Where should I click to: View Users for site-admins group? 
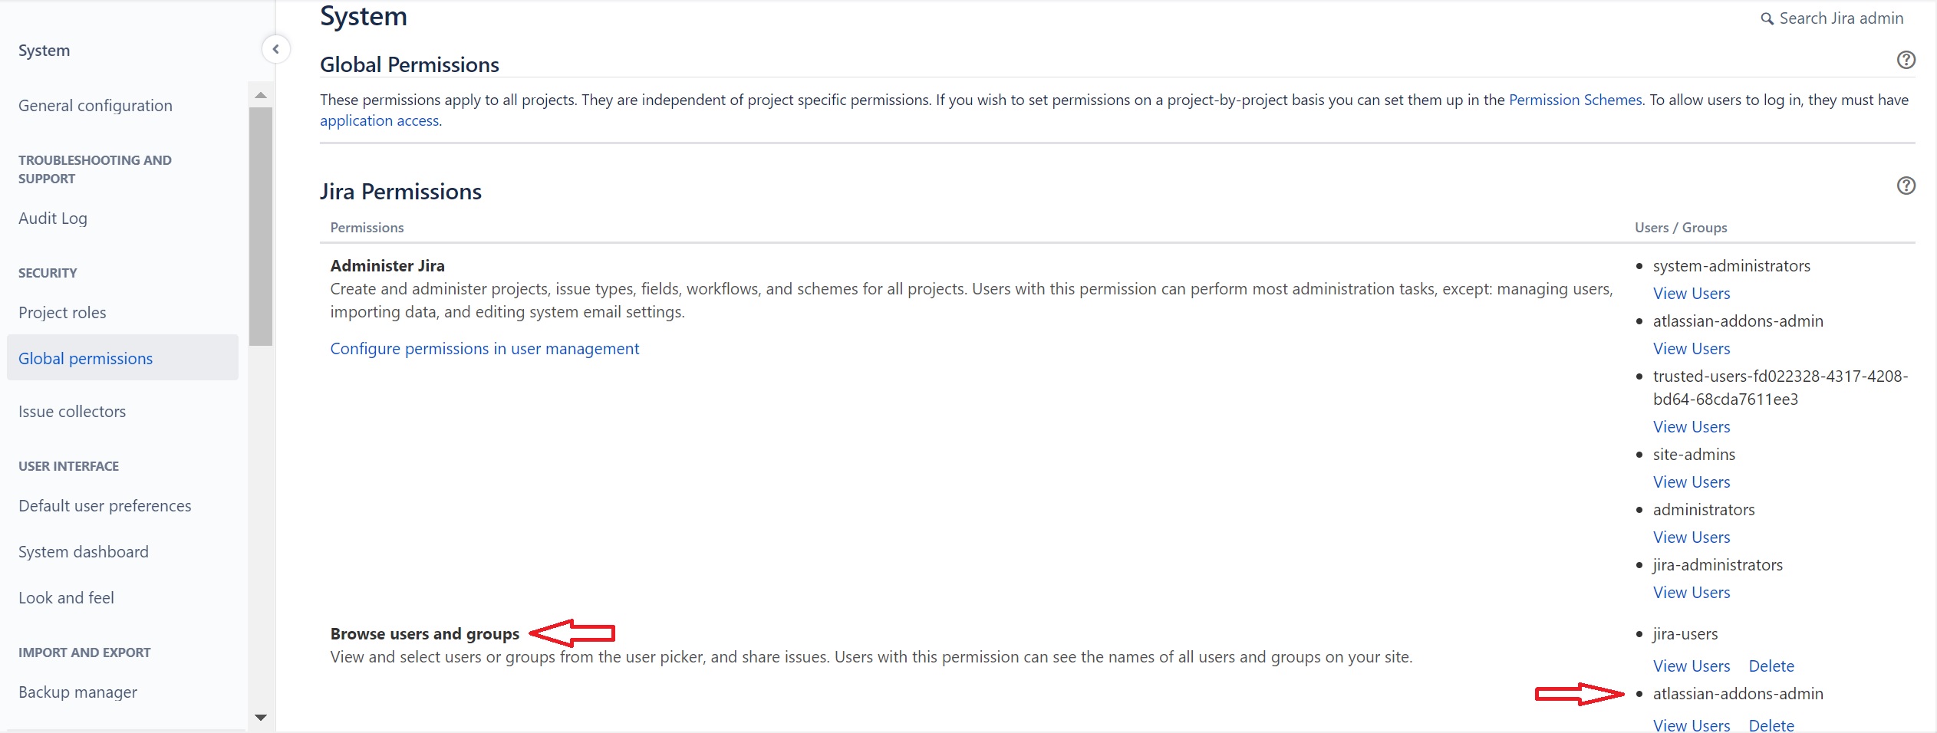pos(1691,482)
